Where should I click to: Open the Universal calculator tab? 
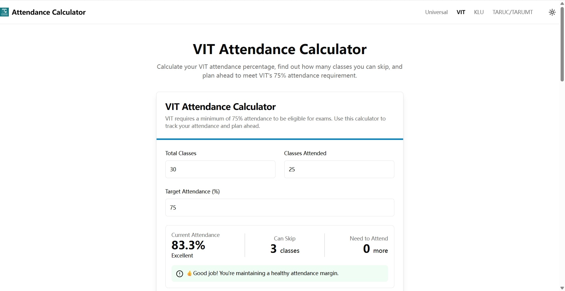click(436, 12)
